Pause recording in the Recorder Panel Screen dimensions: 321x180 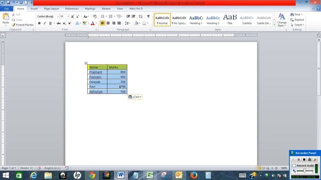[299, 159]
